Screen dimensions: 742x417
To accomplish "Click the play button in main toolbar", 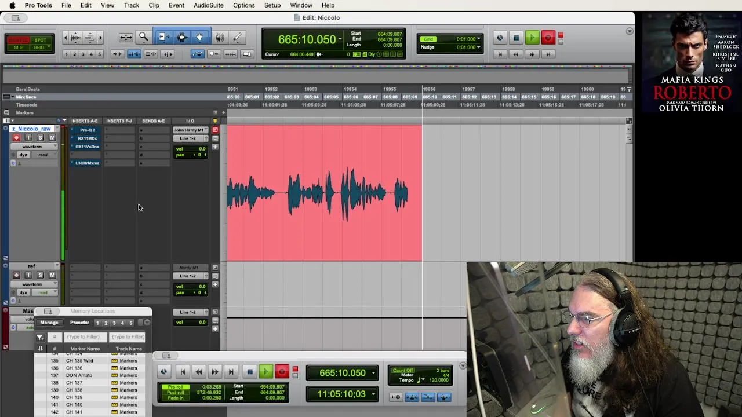I will point(532,38).
